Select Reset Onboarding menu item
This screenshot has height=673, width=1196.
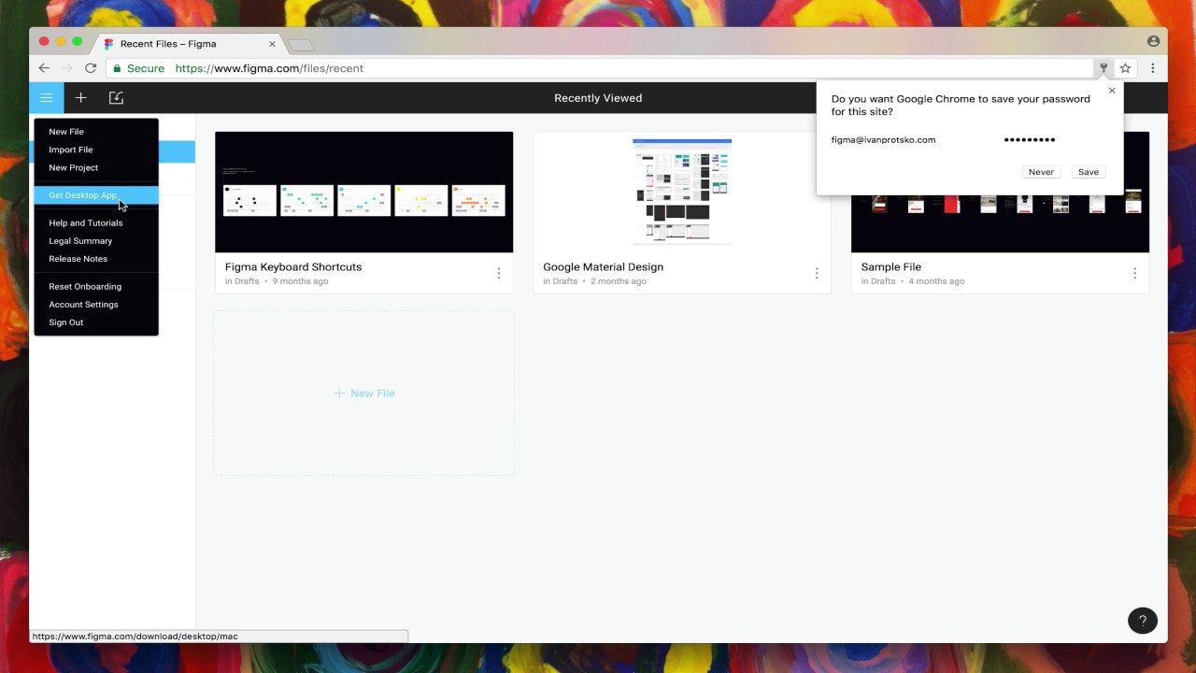(x=96, y=287)
